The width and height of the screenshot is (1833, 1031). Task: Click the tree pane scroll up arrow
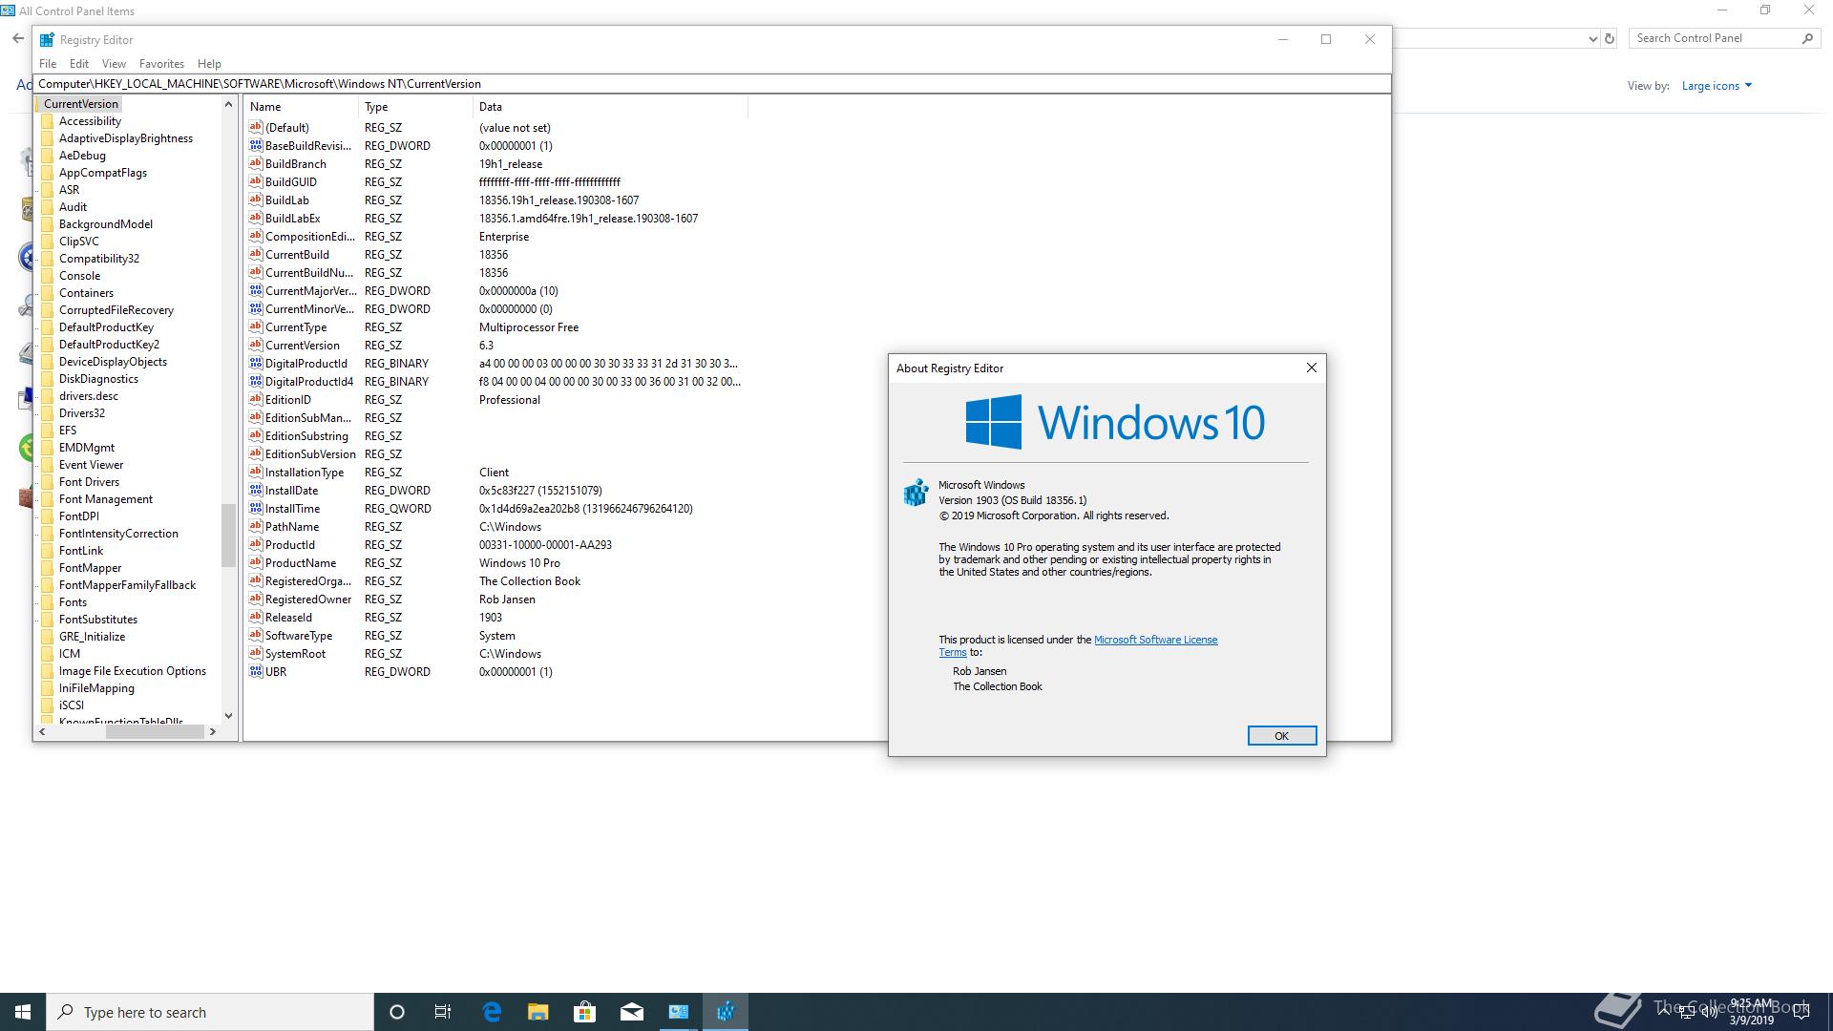(228, 104)
